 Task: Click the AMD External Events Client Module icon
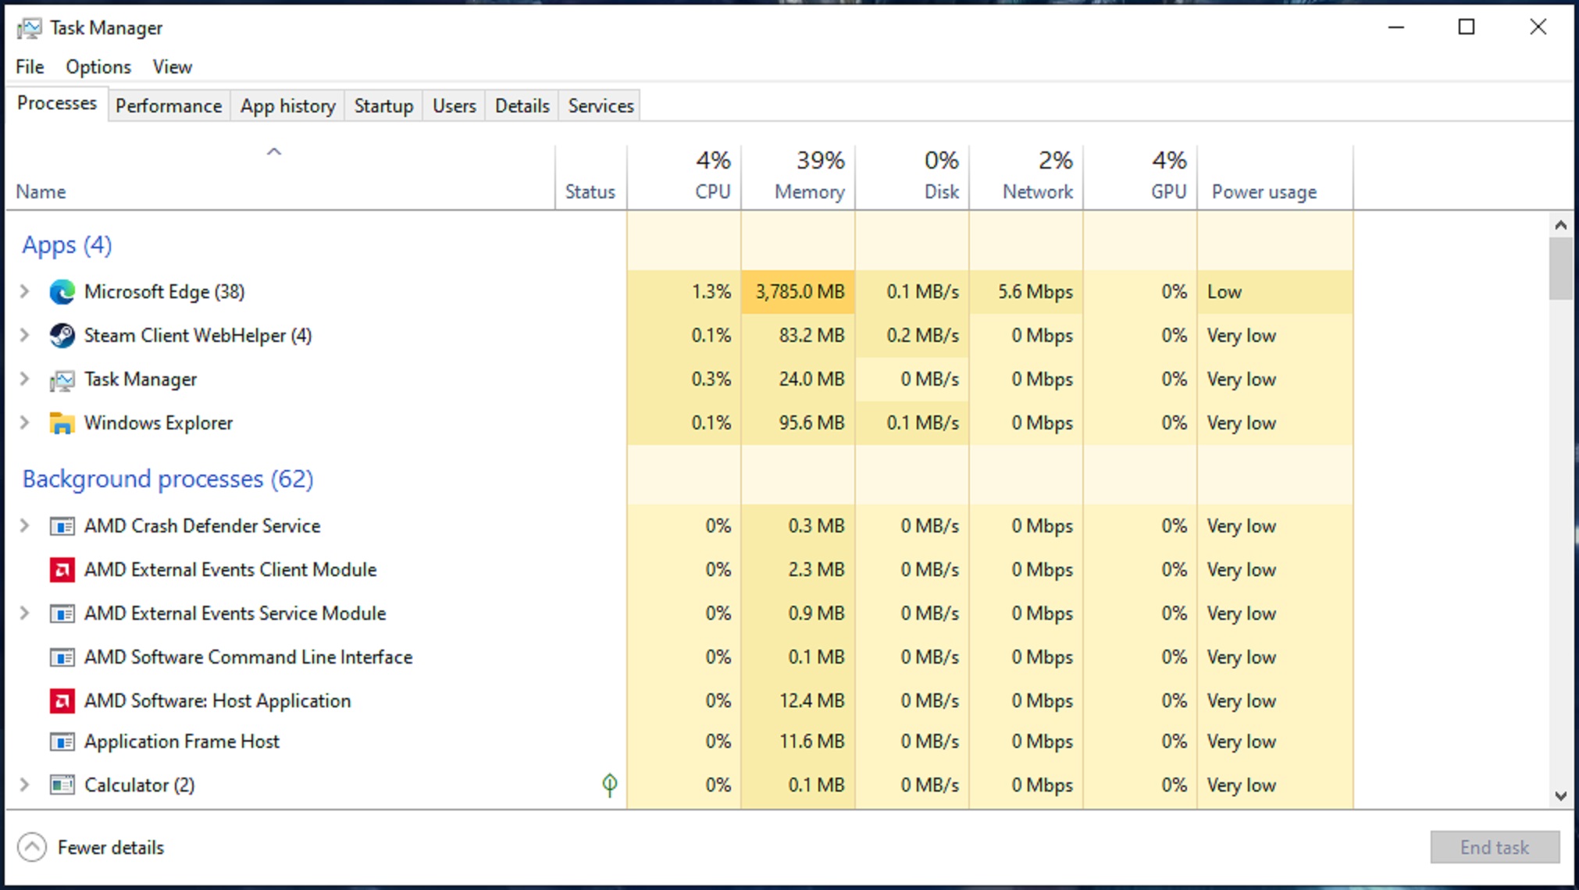coord(62,570)
